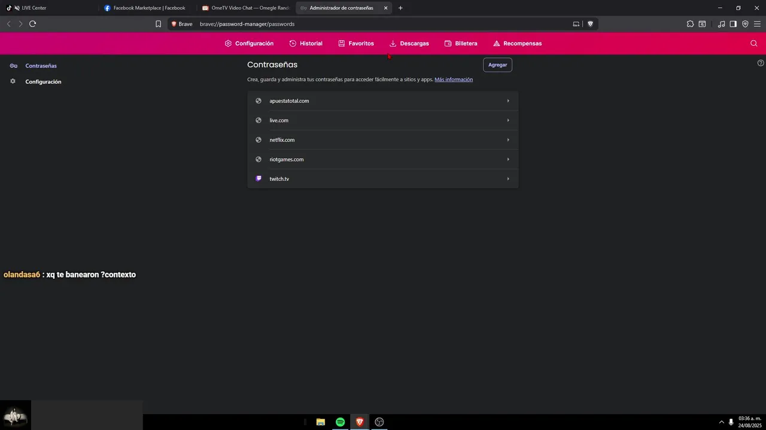Click the globe icon beside netflix.com
Image resolution: width=766 pixels, height=430 pixels.
tap(259, 140)
